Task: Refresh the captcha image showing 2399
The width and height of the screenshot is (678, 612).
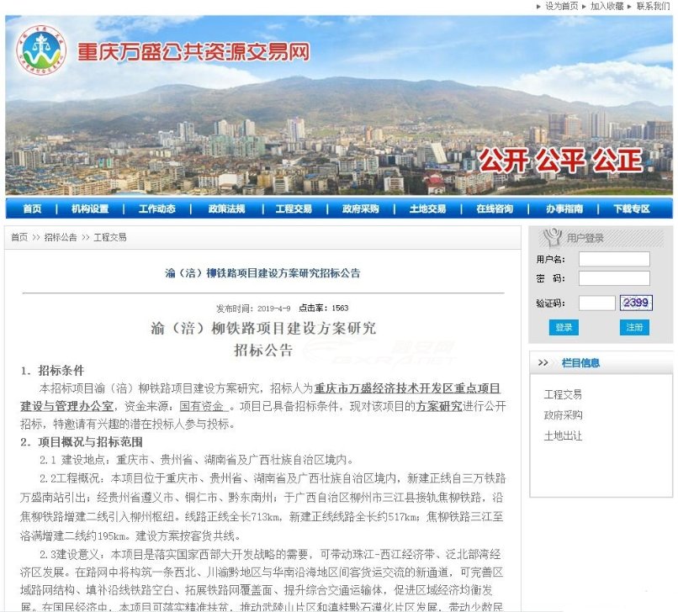Action: coord(636,303)
